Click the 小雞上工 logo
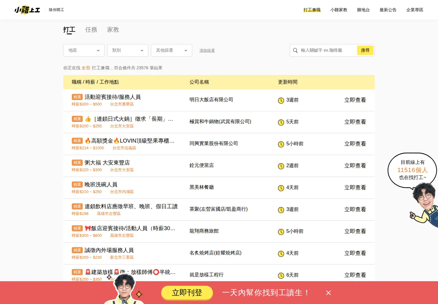The image size is (438, 304). (x=27, y=10)
